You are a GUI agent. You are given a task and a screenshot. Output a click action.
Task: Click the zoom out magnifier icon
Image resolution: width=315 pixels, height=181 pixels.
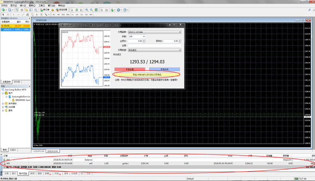pyautogui.click(x=91, y=10)
